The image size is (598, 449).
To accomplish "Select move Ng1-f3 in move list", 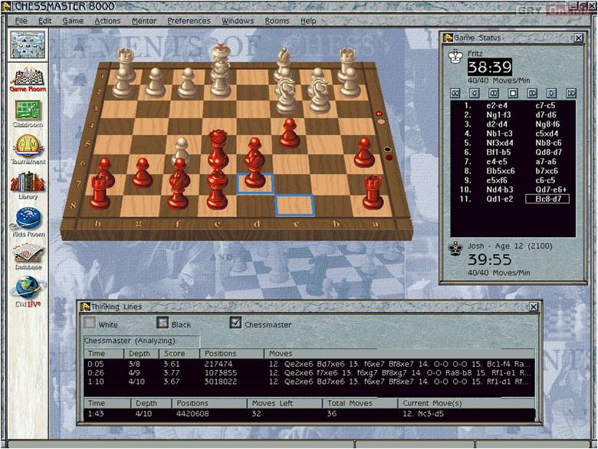I will pos(498,115).
